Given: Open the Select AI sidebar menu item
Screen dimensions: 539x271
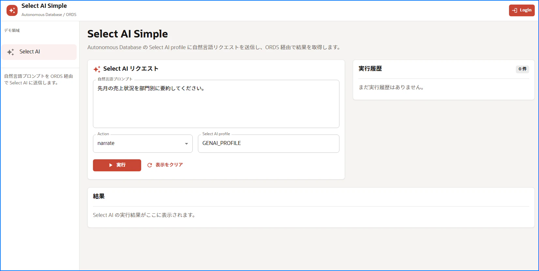Looking at the screenshot, I should coord(39,52).
